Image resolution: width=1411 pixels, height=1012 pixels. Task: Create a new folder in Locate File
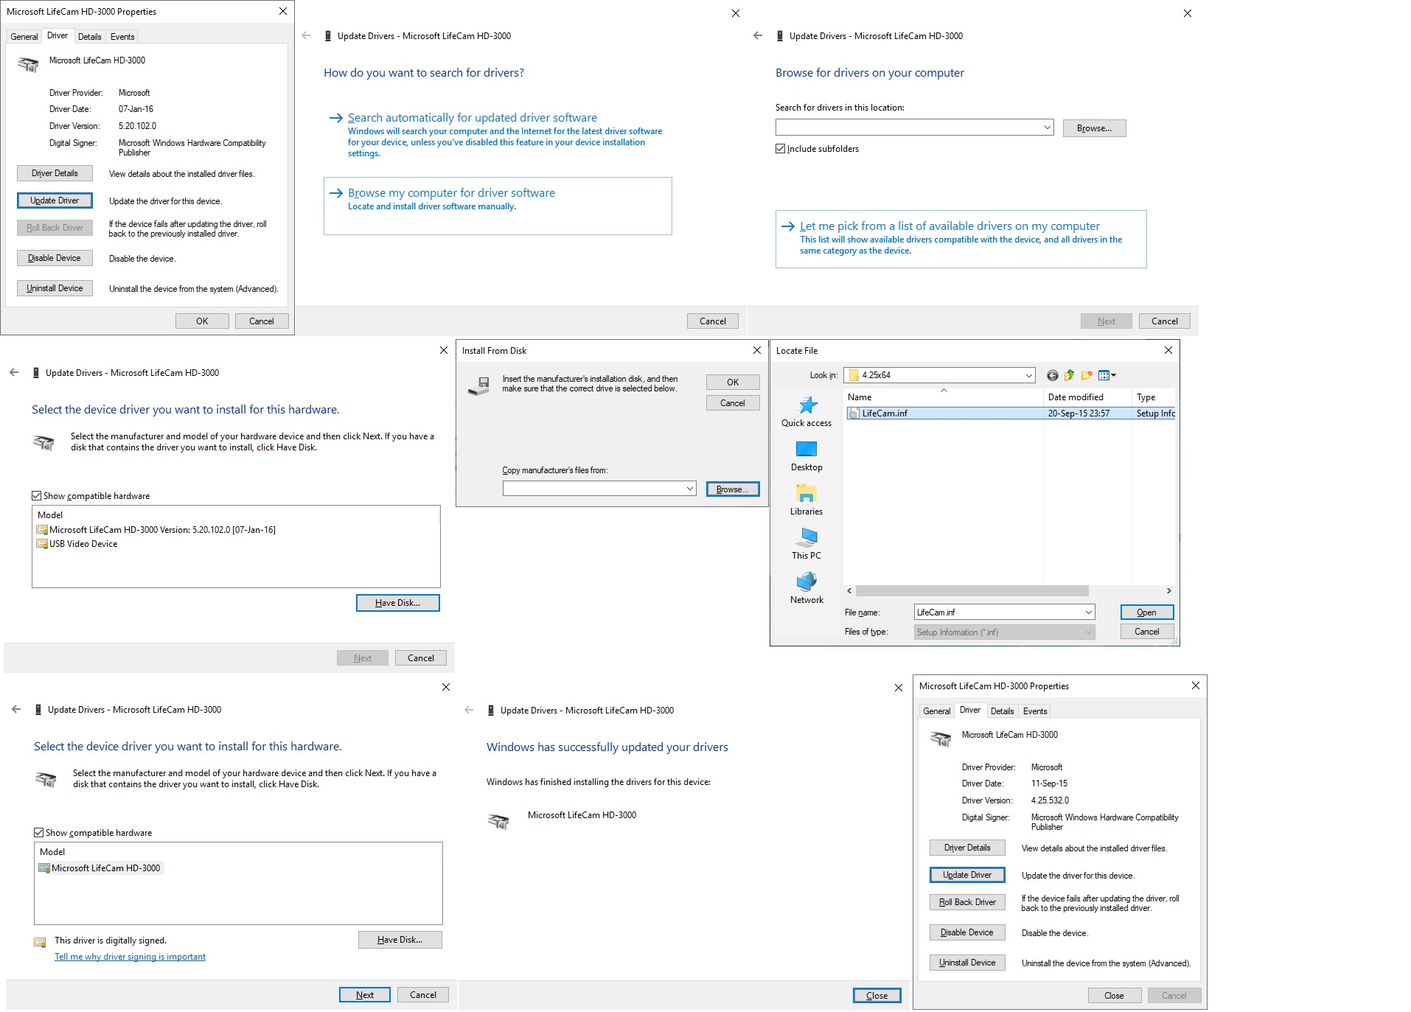[1087, 375]
